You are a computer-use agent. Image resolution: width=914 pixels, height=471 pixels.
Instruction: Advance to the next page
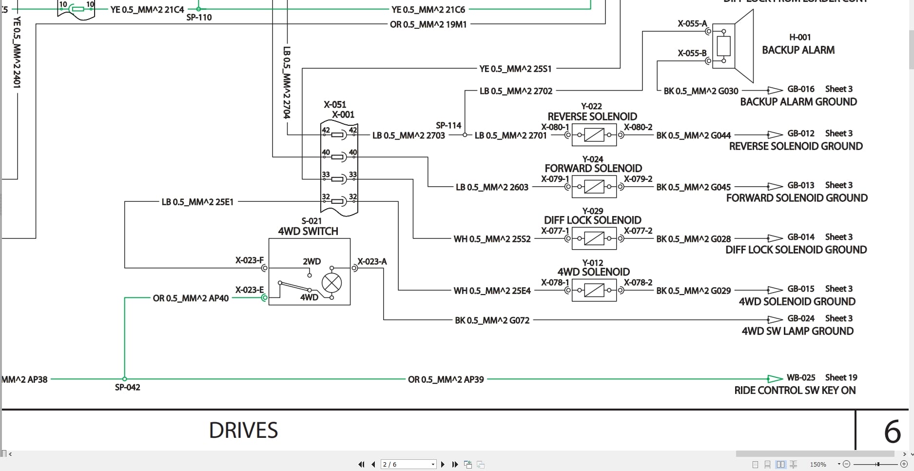(443, 464)
